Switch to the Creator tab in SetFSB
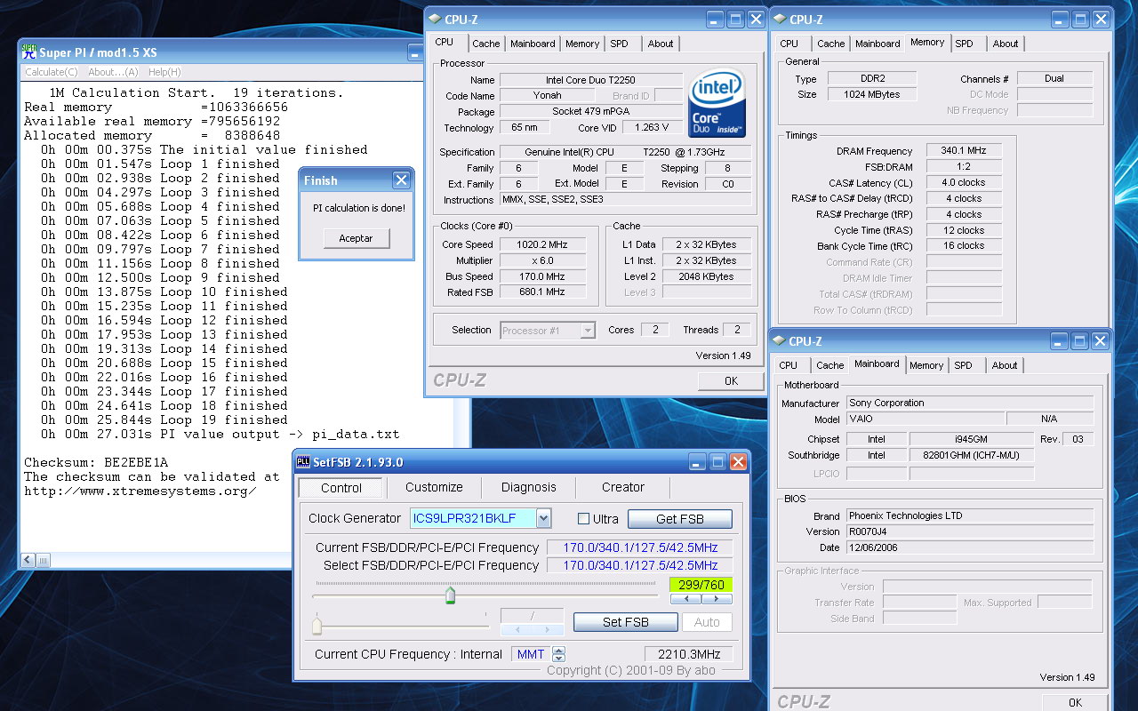The image size is (1138, 711). (x=623, y=487)
